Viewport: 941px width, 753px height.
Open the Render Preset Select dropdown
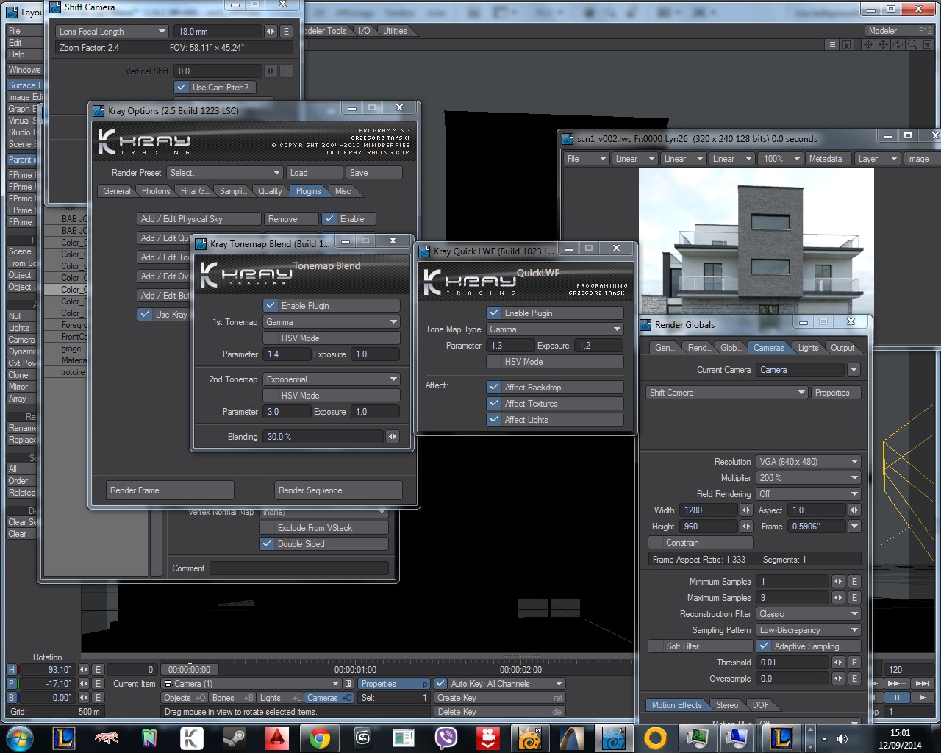(x=224, y=173)
